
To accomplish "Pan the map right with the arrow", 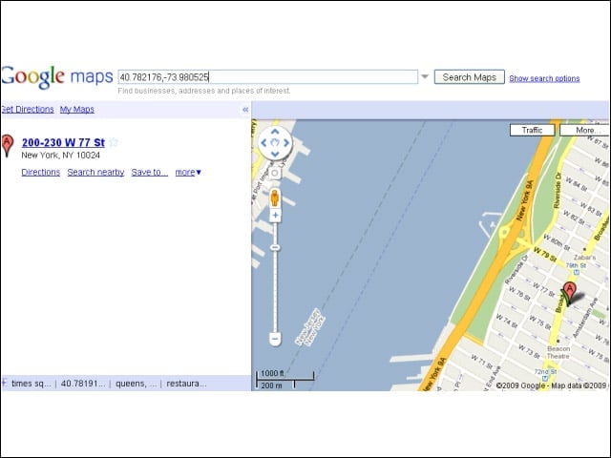I will point(286,143).
